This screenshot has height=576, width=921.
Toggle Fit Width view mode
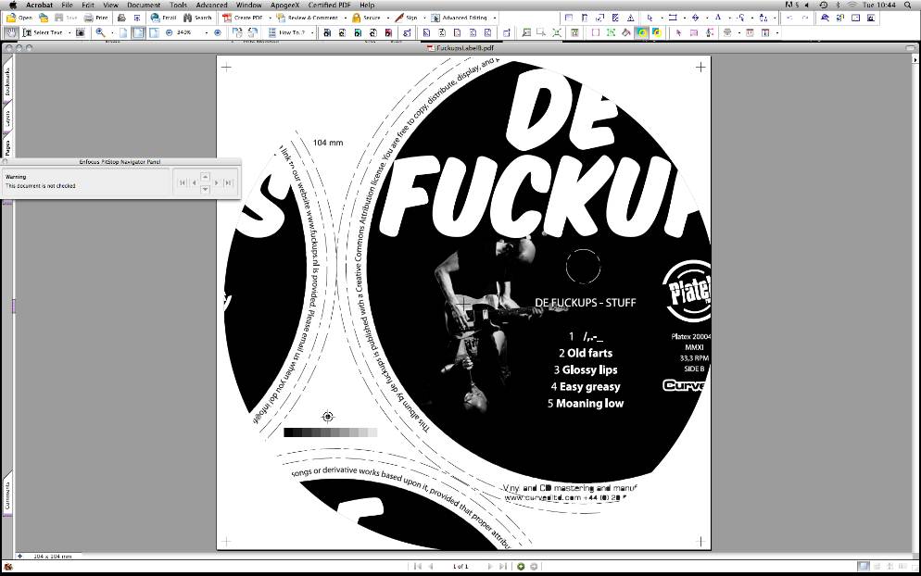click(x=152, y=32)
